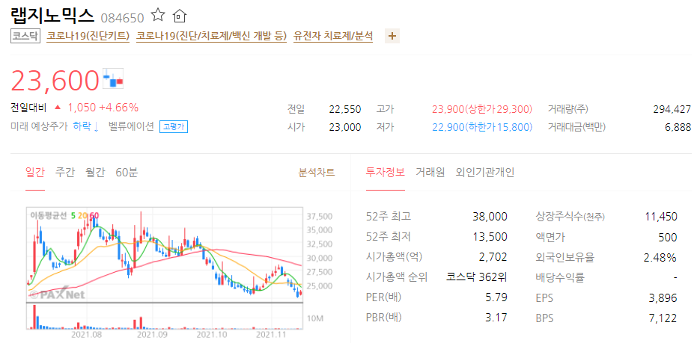Screen dimensions: 700x352
Task: Click the 벨류에이션 label
Action: pos(131,126)
